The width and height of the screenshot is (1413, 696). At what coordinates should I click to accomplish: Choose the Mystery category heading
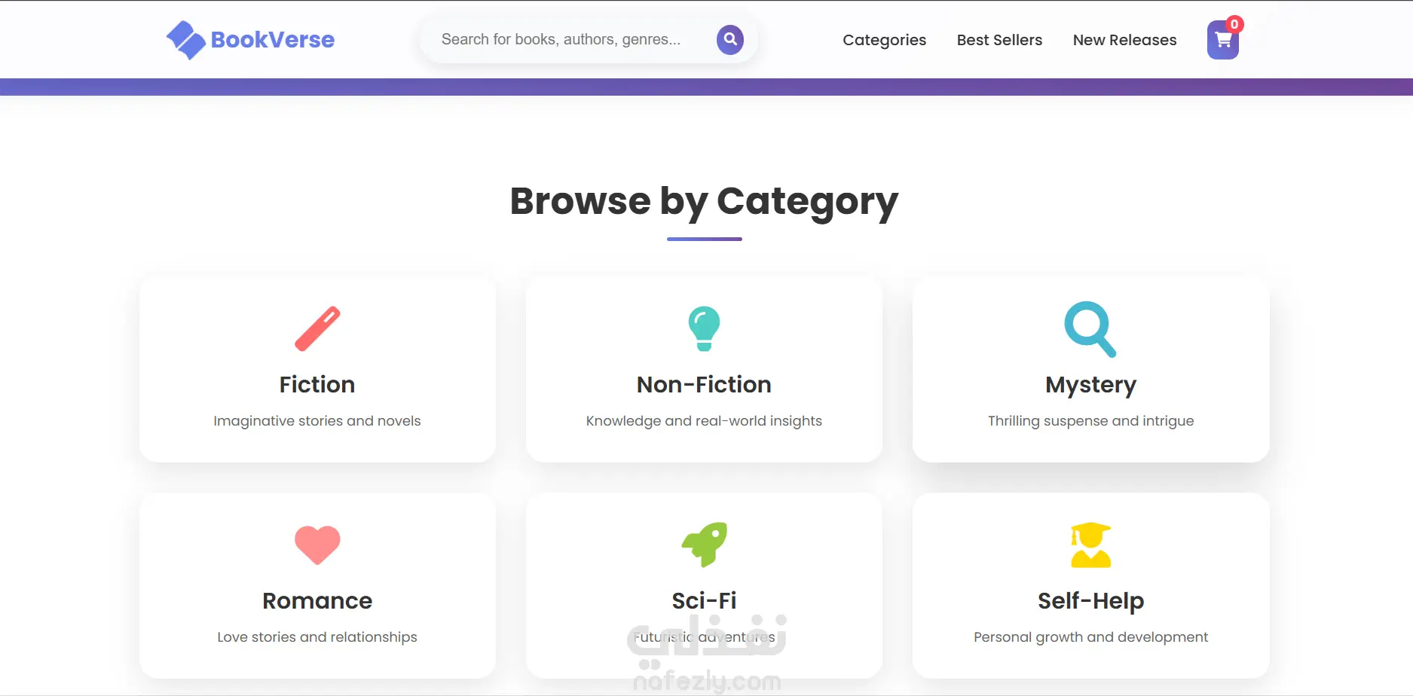point(1090,385)
